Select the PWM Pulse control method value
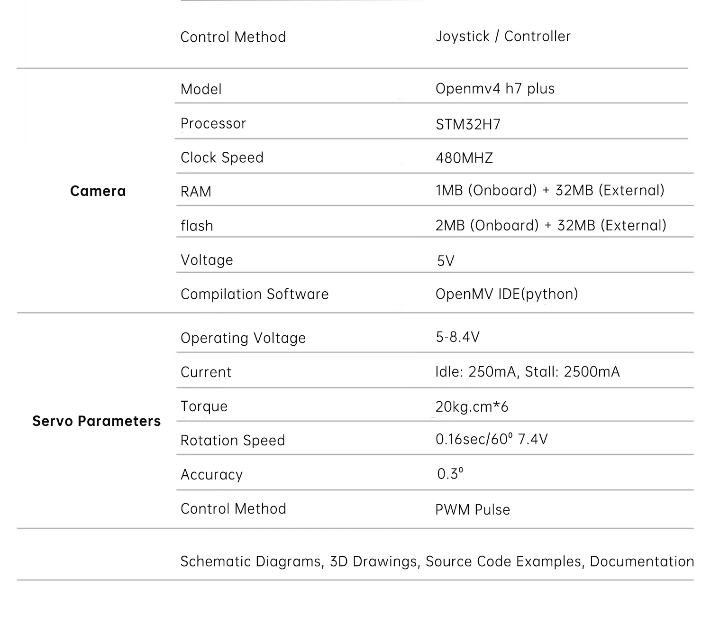The height and width of the screenshot is (636, 711). pos(473,510)
